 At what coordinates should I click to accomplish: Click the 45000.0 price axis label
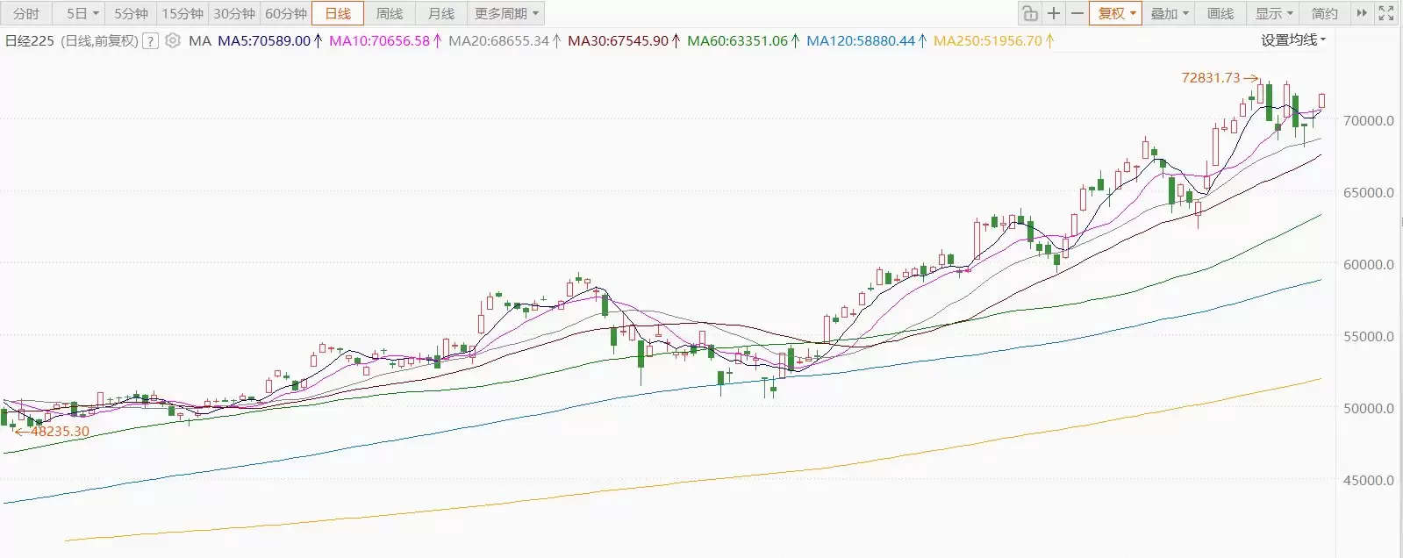pos(1368,480)
